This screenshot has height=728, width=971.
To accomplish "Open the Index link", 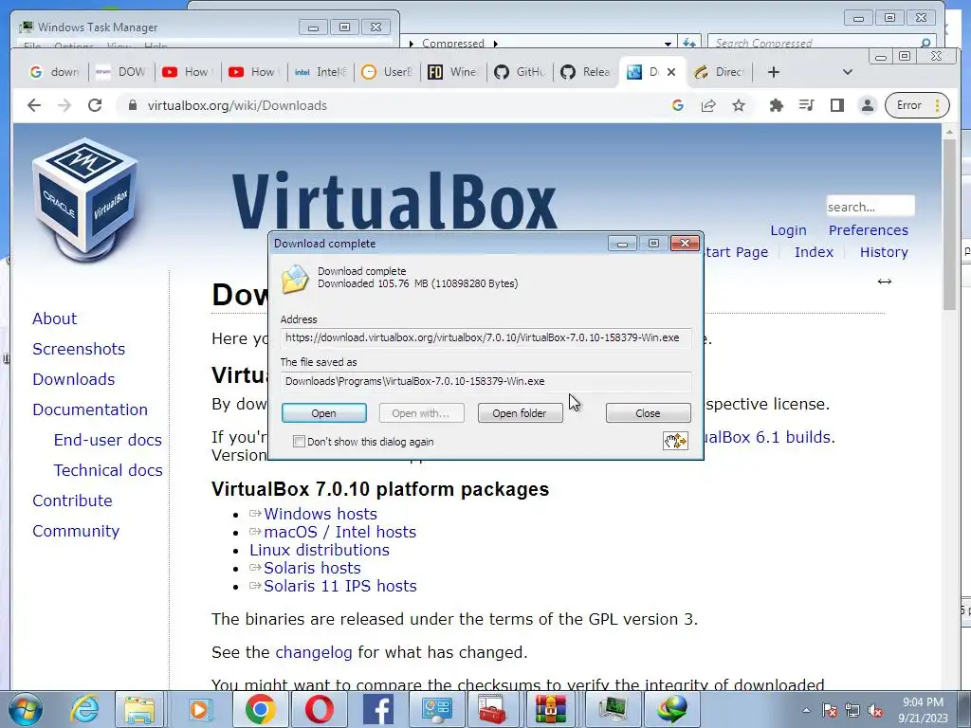I will 814,252.
